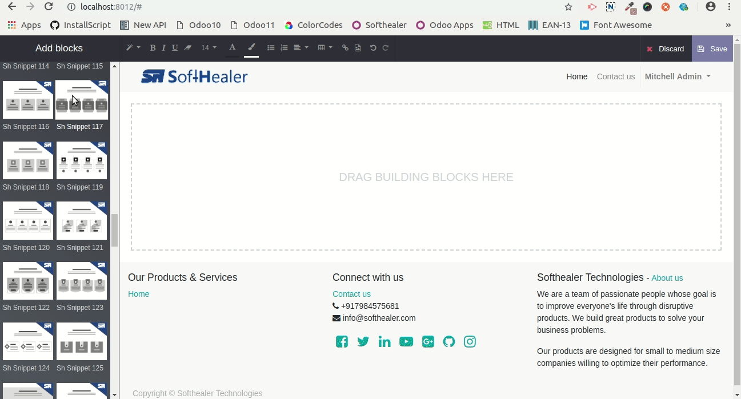Click the browser back arrow
This screenshot has height=399, width=741.
pyautogui.click(x=11, y=7)
